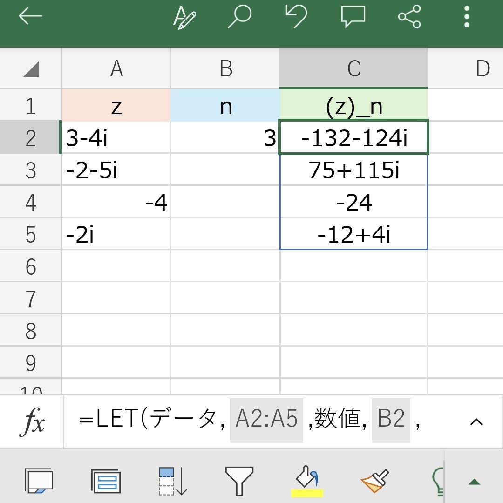The image size is (503, 503).
Task: Share this workbook via share icon
Action: pos(410,17)
